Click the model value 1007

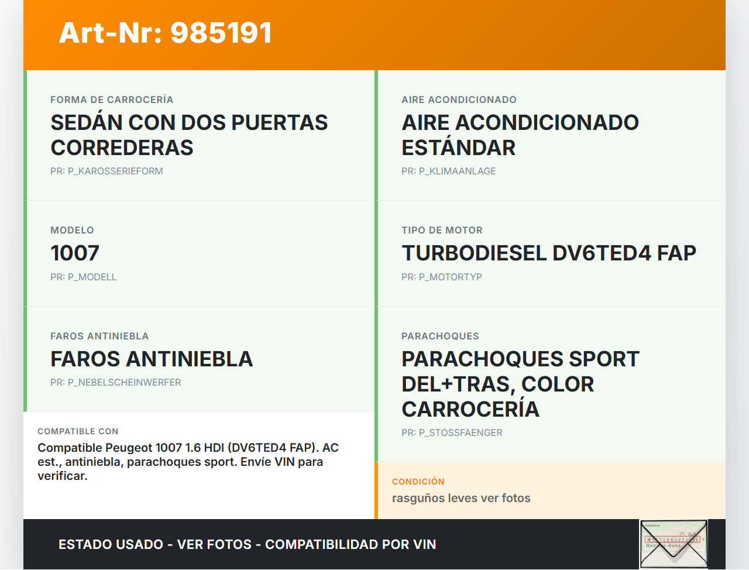75,253
